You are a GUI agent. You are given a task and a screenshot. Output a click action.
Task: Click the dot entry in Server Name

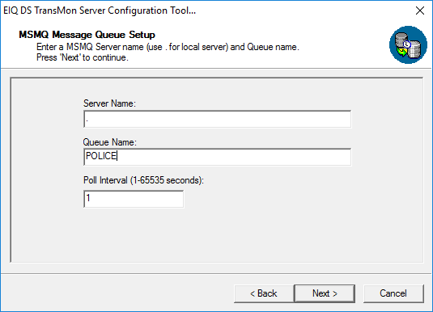coord(87,120)
